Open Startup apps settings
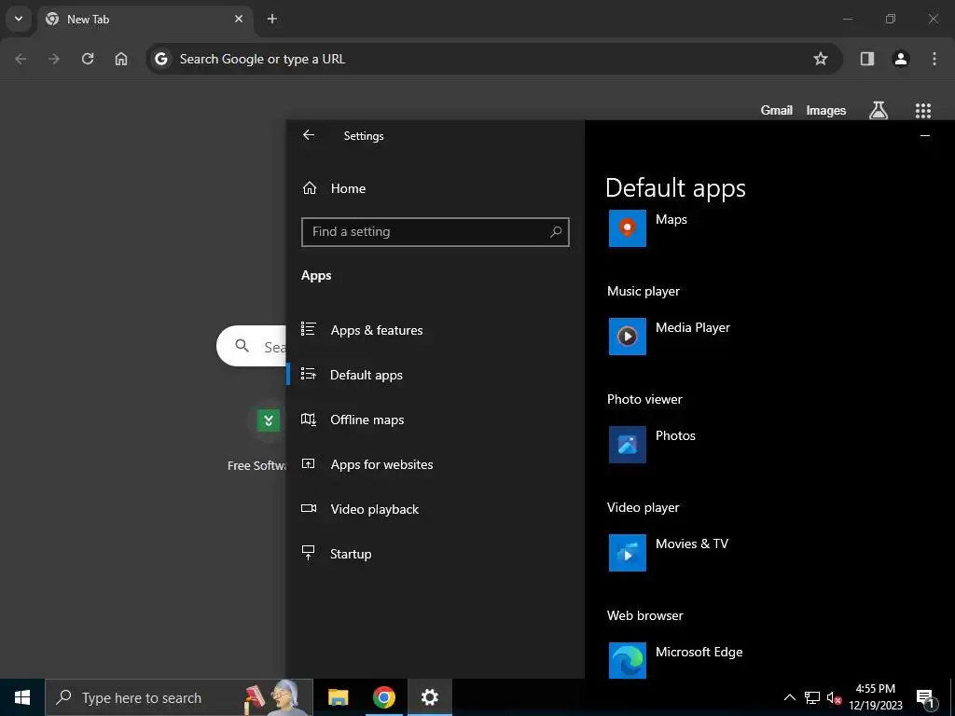The height and width of the screenshot is (716, 955). [435, 554]
